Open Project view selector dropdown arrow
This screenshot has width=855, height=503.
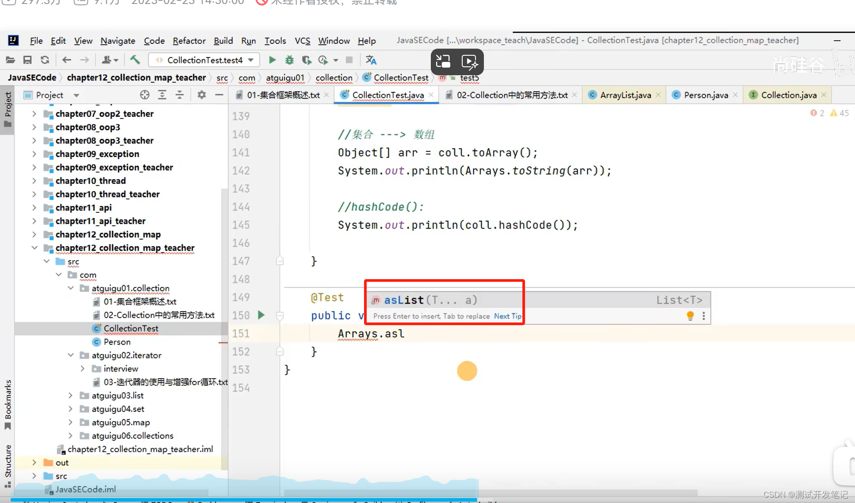click(x=76, y=95)
